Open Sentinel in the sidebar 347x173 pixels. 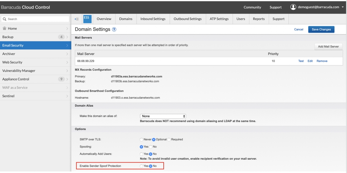click(35, 96)
